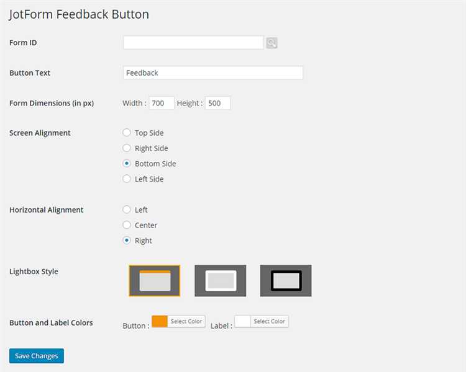Set horizontal alignment to Center
The height and width of the screenshot is (372, 466).
(x=127, y=225)
